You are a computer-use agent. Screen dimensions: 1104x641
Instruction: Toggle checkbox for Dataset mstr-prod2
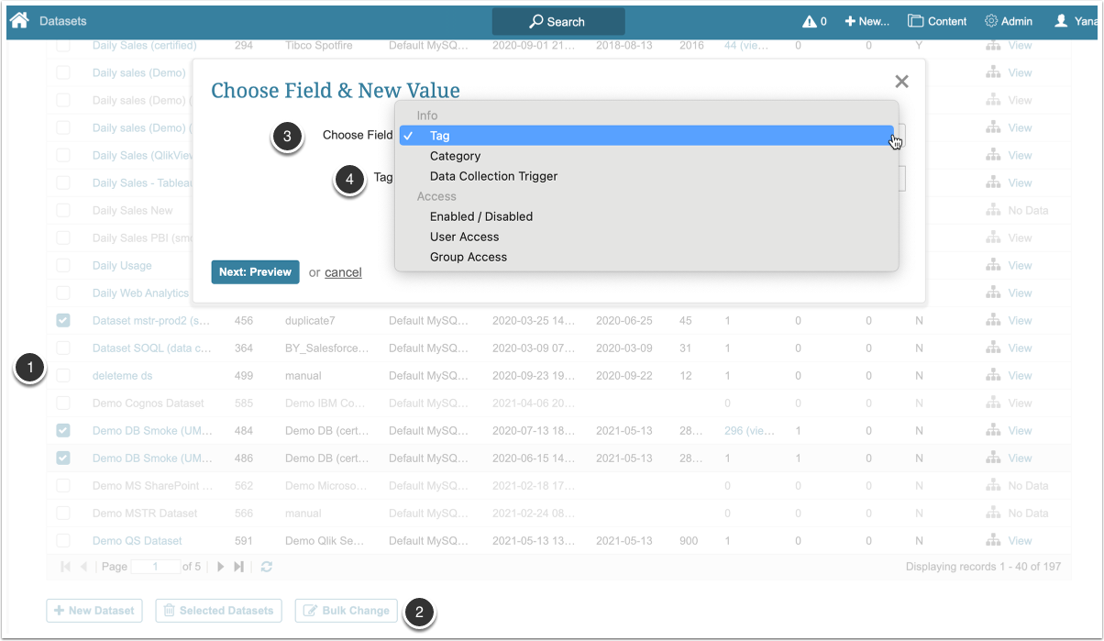coord(63,321)
